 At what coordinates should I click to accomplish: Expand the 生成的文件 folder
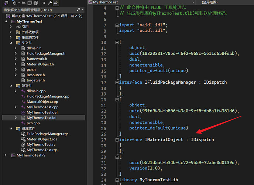pos(11,37)
